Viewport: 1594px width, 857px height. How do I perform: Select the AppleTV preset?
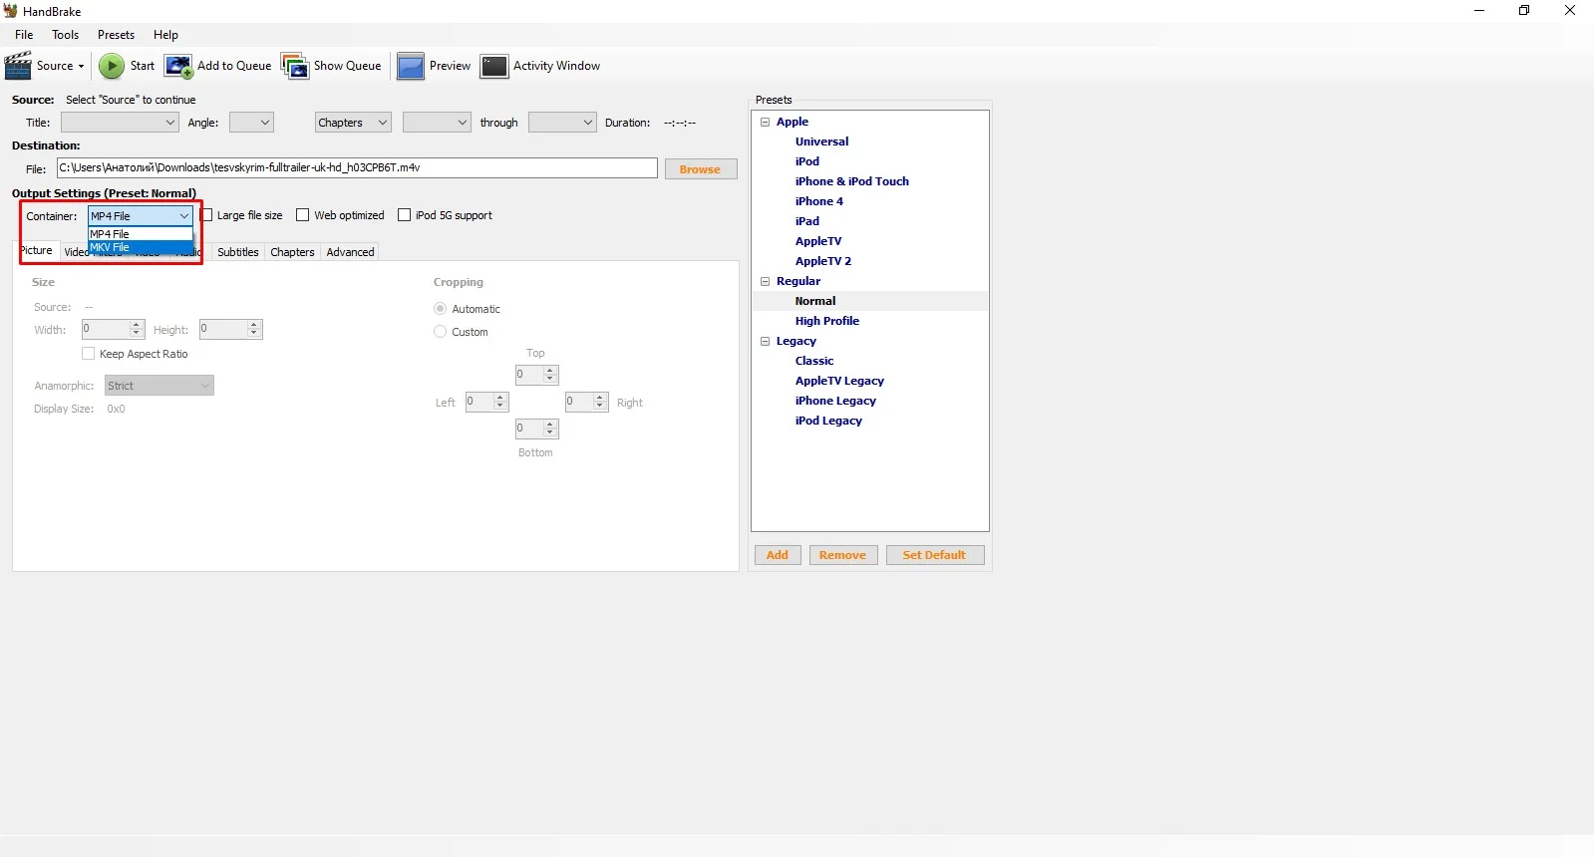point(818,241)
